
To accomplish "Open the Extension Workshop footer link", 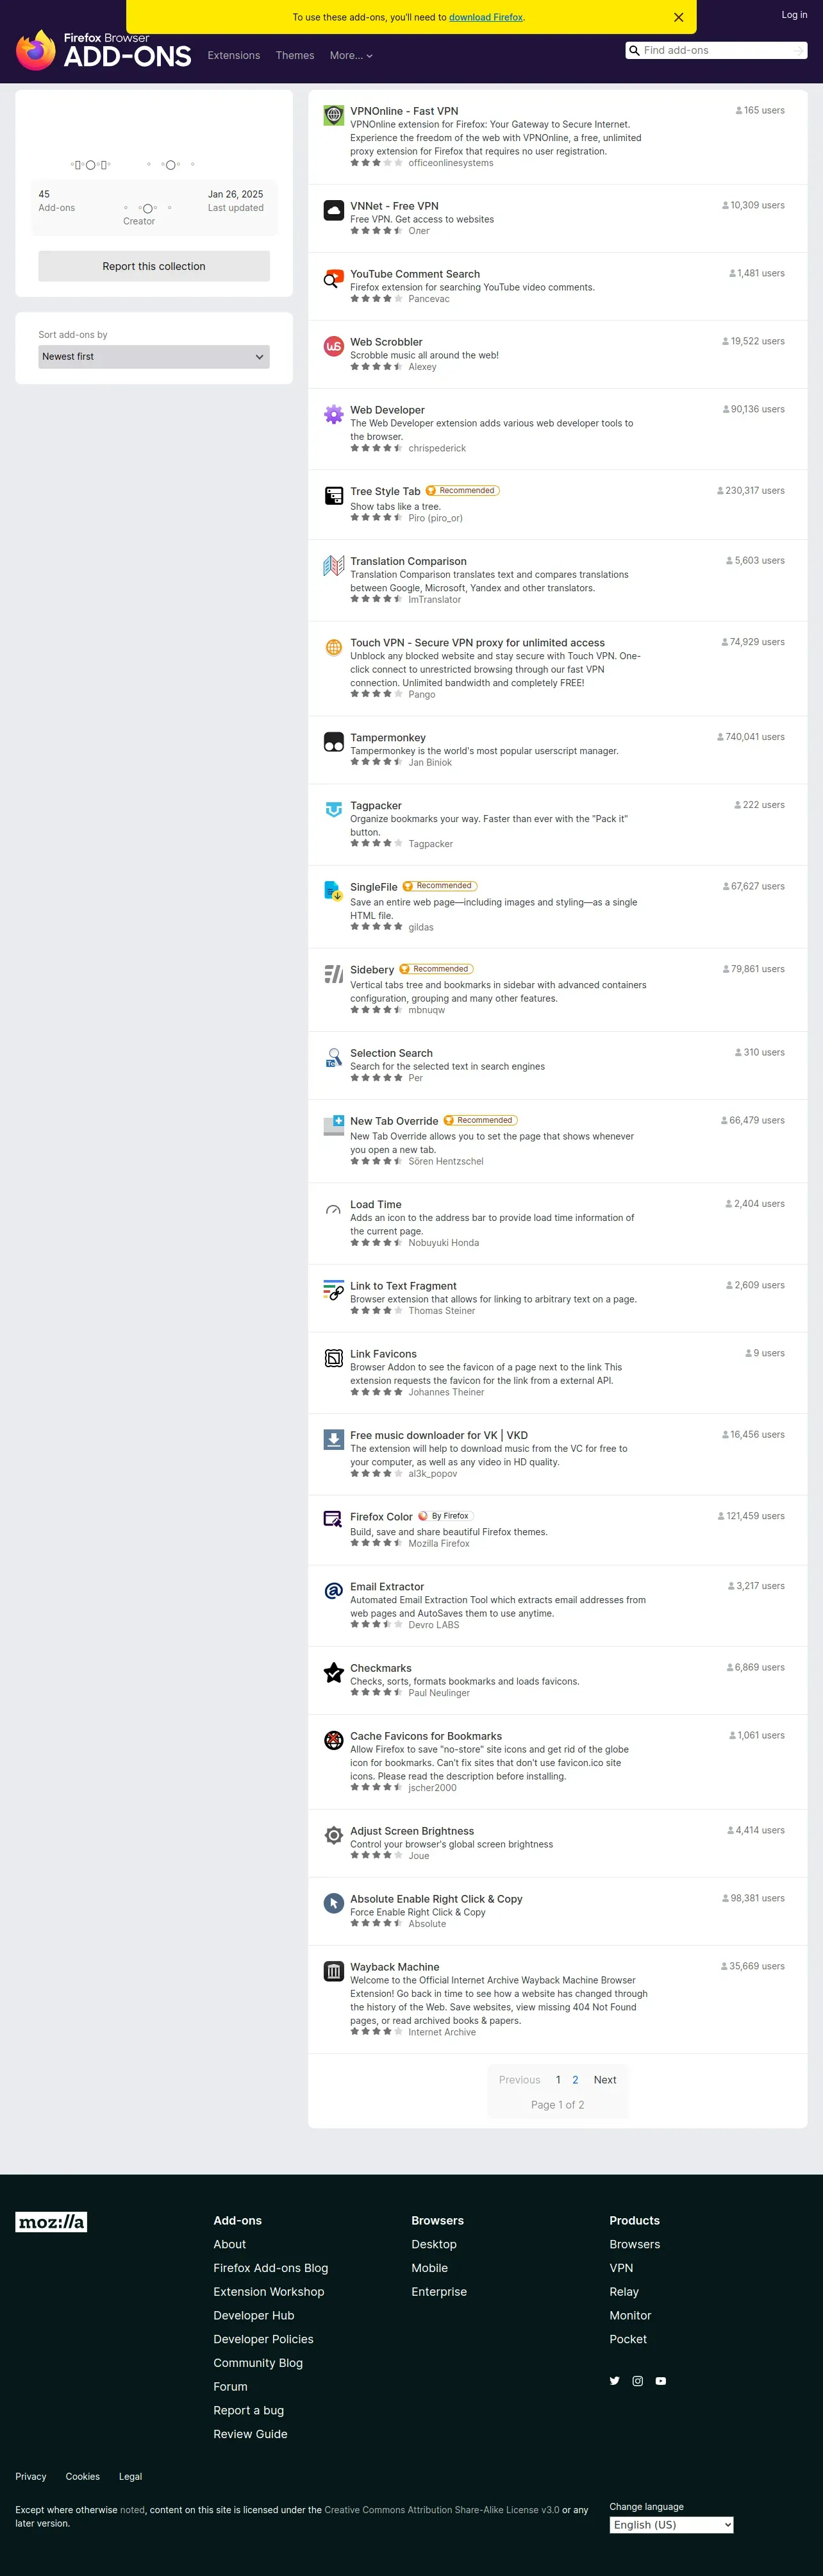I will pyautogui.click(x=269, y=2292).
